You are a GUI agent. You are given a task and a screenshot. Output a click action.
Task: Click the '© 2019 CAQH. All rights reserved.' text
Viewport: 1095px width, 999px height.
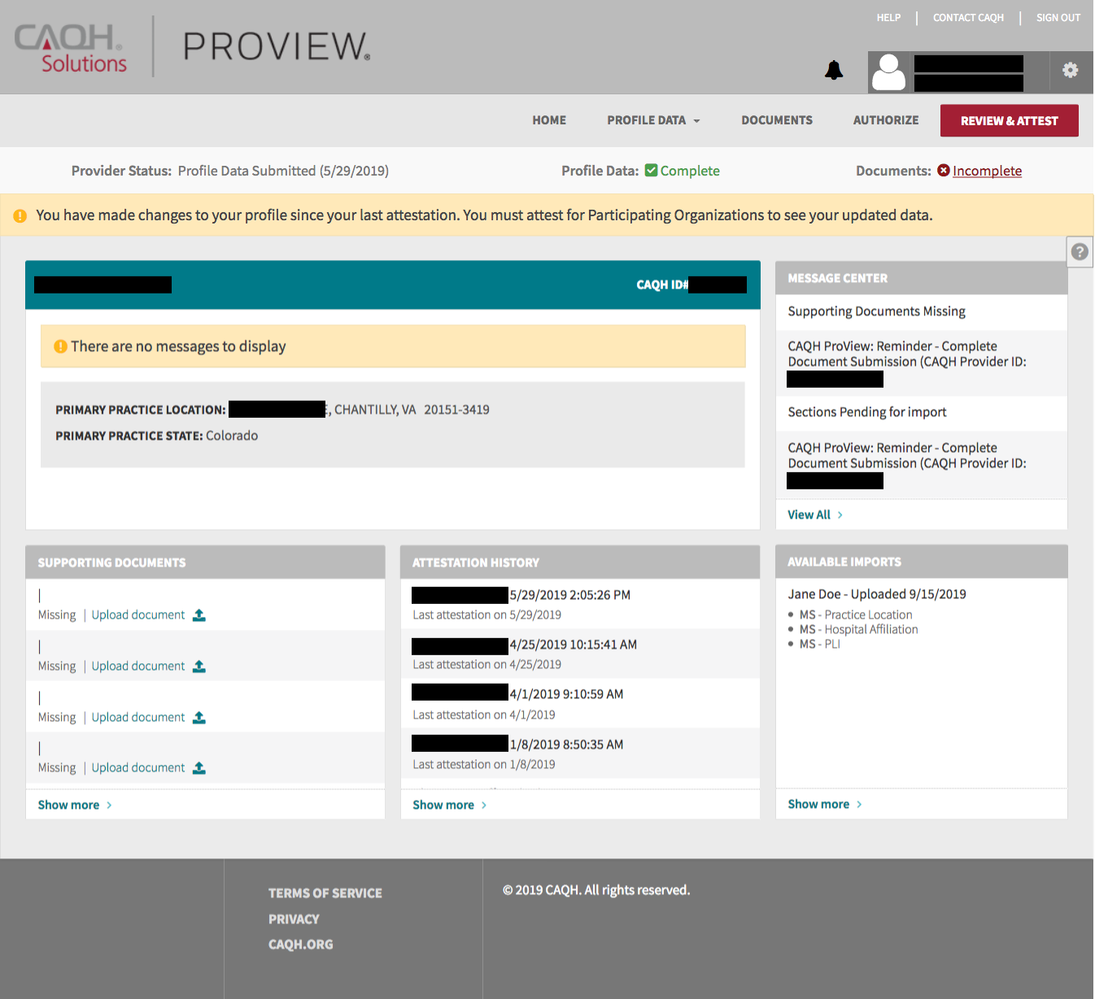[x=596, y=890]
